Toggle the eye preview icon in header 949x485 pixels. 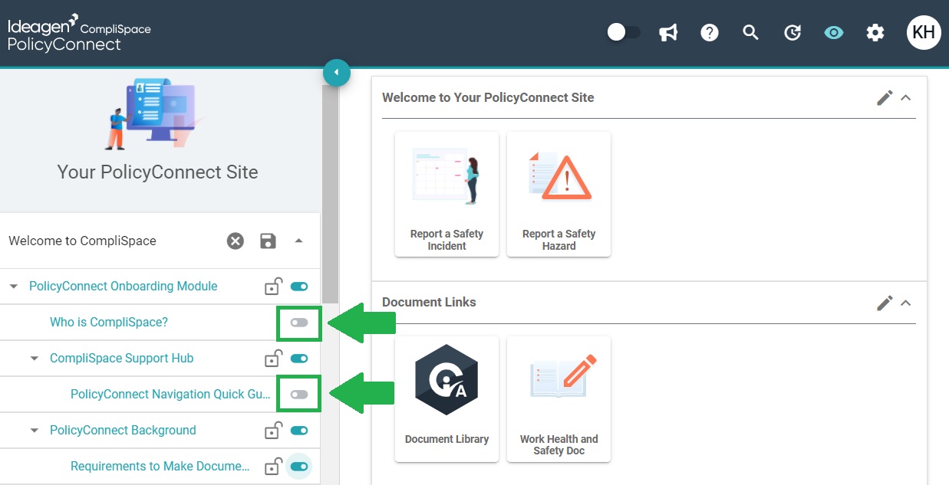point(834,32)
